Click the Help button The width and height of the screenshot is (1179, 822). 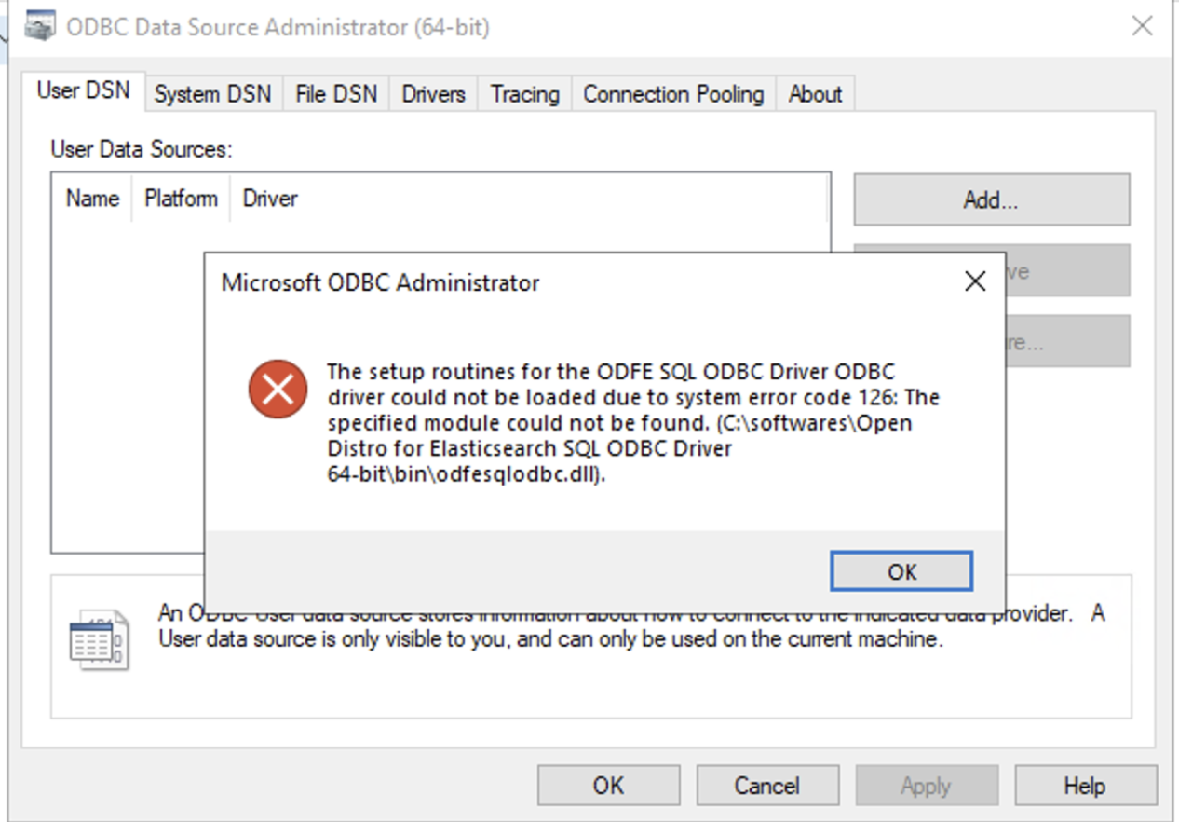[x=1085, y=784]
